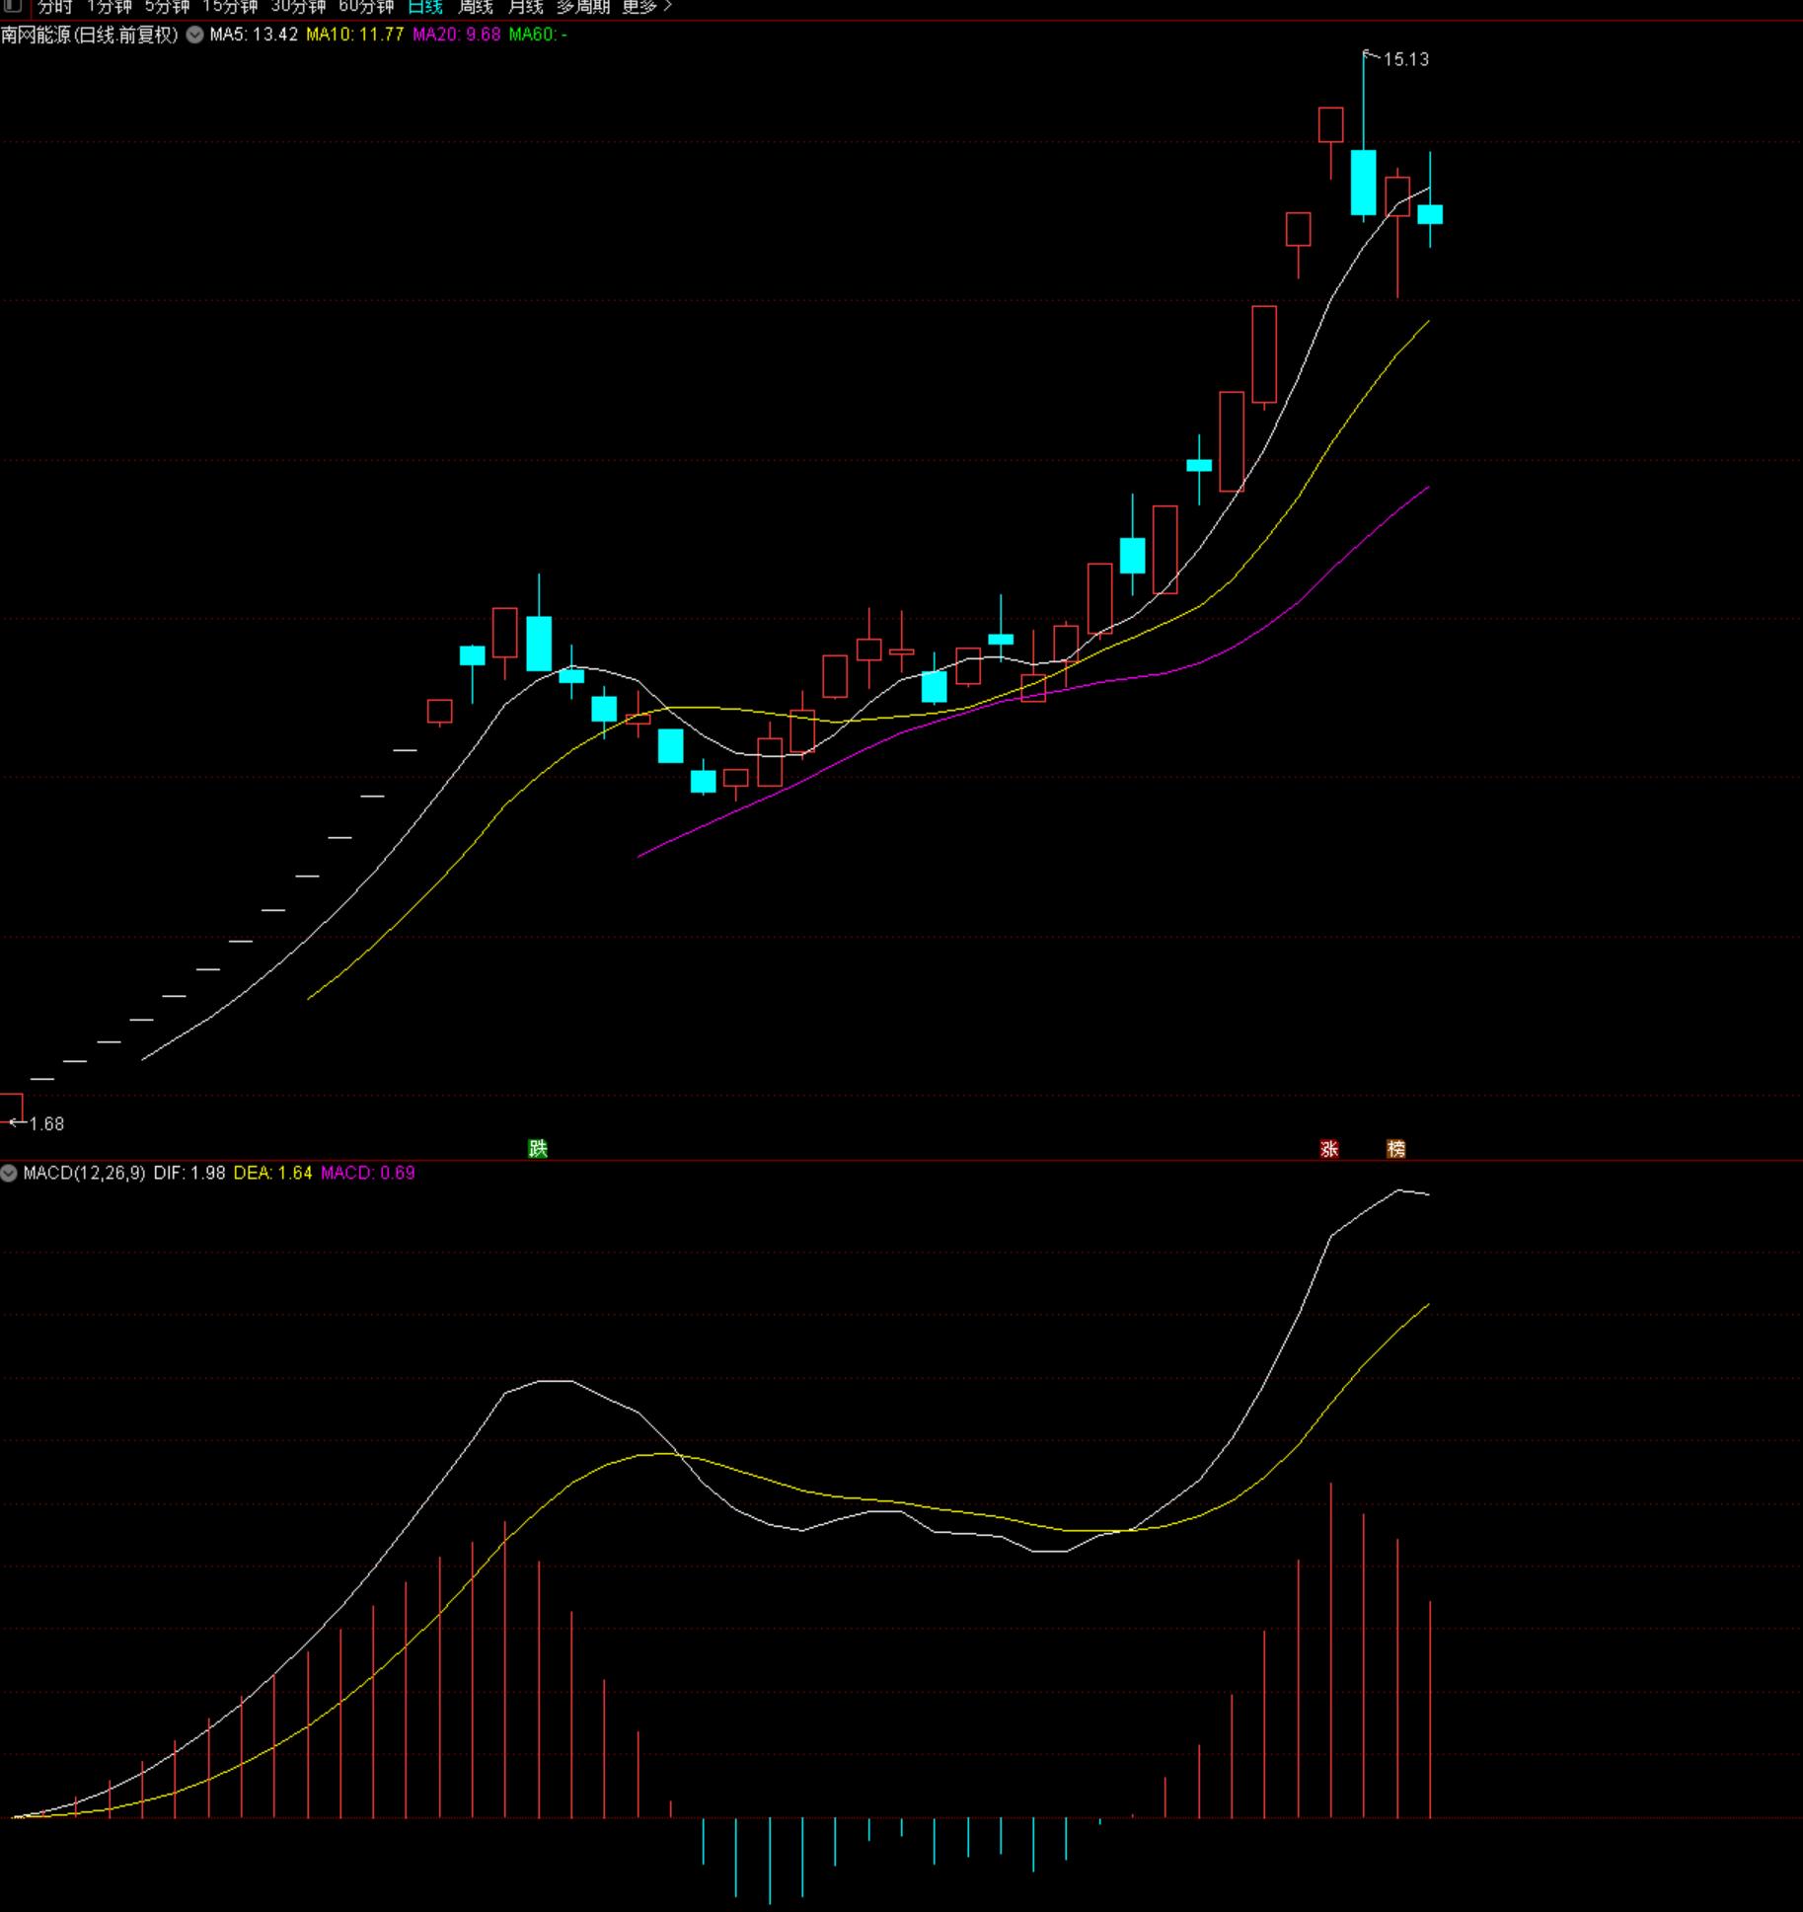
Task: Switch to the 周线 weekly chart tab
Action: pyautogui.click(x=476, y=7)
